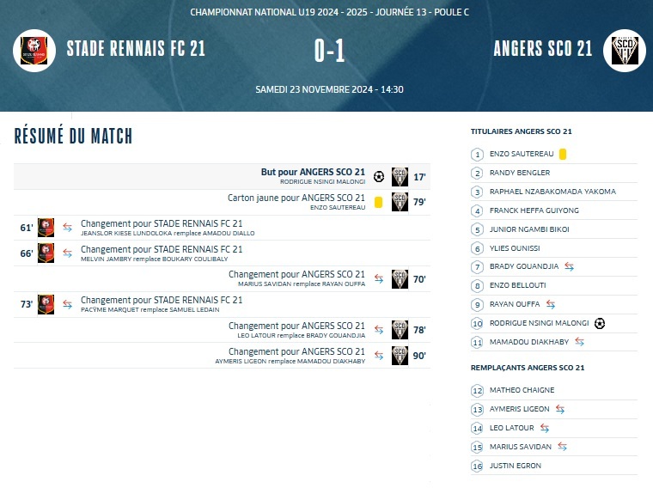Image resolution: width=653 pixels, height=494 pixels.
Task: Click Angers crest beside 17' goal row
Action: (x=400, y=177)
